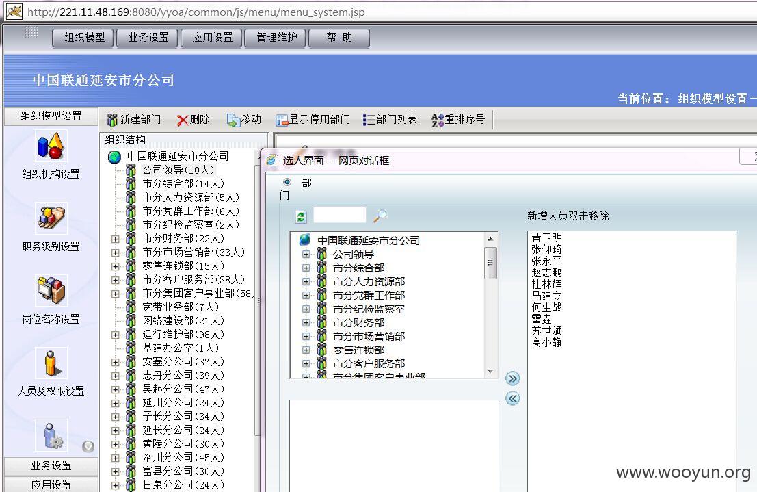Expand 市分客户服务部(38人) in left tree
Viewport: 757px width, 492px height.
tap(115, 280)
